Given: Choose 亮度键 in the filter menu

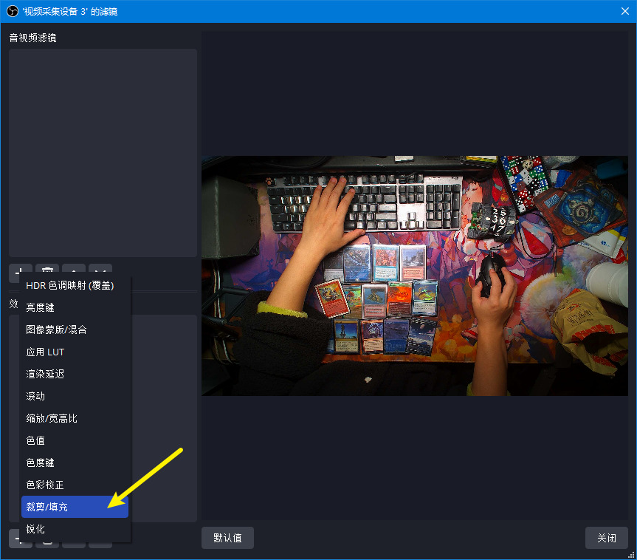Looking at the screenshot, I should click(x=75, y=307).
